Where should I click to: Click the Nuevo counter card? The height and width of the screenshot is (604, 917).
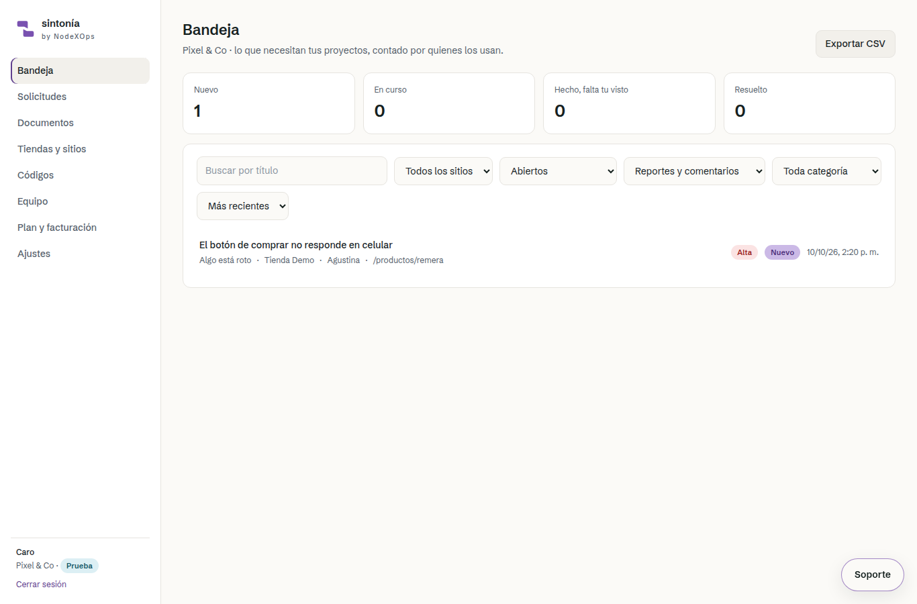[269, 103]
